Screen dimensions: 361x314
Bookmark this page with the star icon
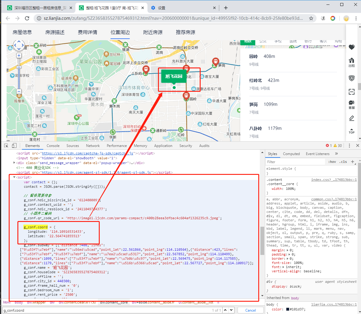coord(311,18)
